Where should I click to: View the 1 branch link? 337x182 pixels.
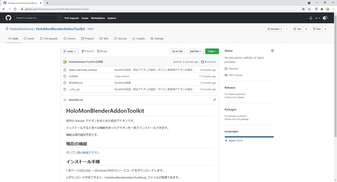coord(88,51)
